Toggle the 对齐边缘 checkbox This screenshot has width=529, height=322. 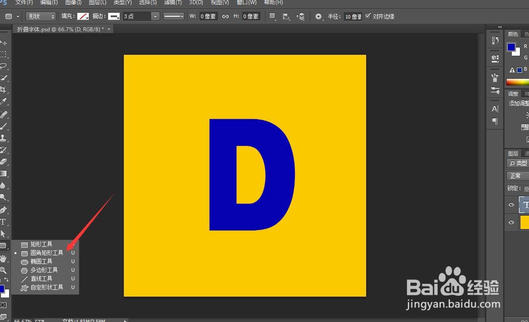(x=368, y=16)
